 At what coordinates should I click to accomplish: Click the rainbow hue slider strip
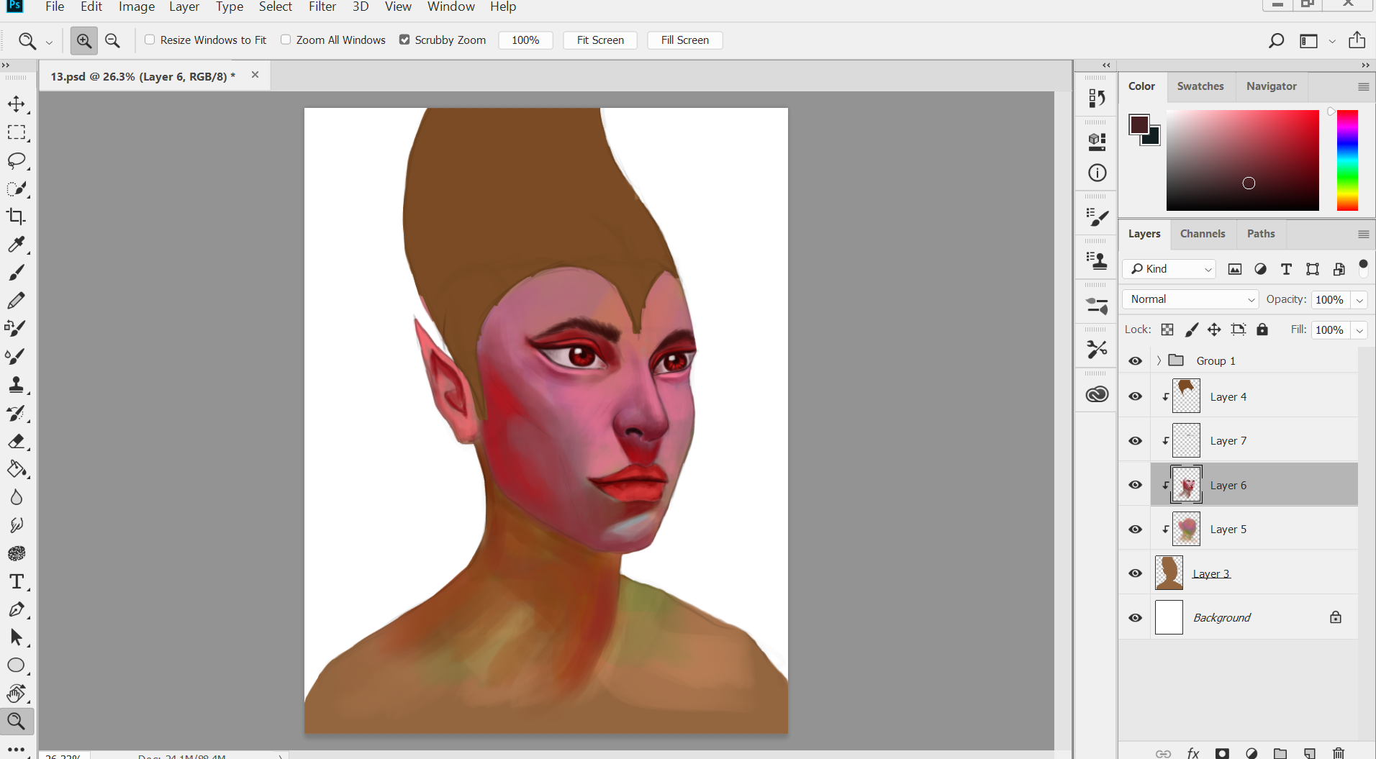click(x=1347, y=160)
